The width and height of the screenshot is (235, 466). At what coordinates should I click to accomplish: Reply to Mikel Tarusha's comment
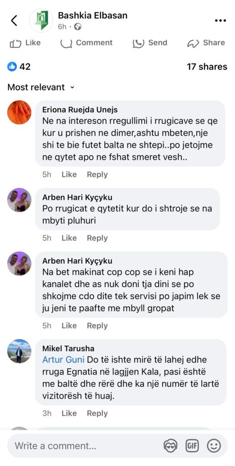pyautogui.click(x=97, y=413)
